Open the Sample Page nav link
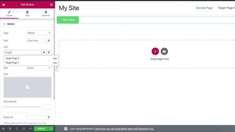Screen dimensions: 235x132 (204, 8)
